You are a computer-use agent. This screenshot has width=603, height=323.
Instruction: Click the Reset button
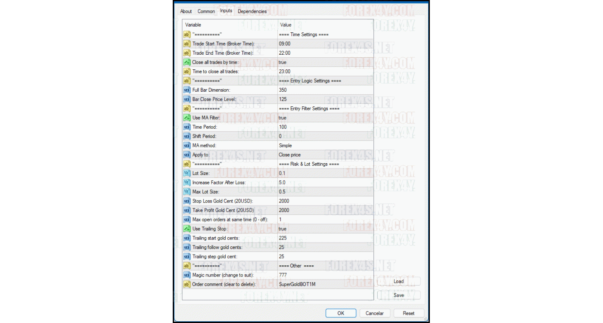click(x=408, y=313)
